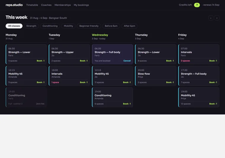Go to next week arrow

pos(217,18)
